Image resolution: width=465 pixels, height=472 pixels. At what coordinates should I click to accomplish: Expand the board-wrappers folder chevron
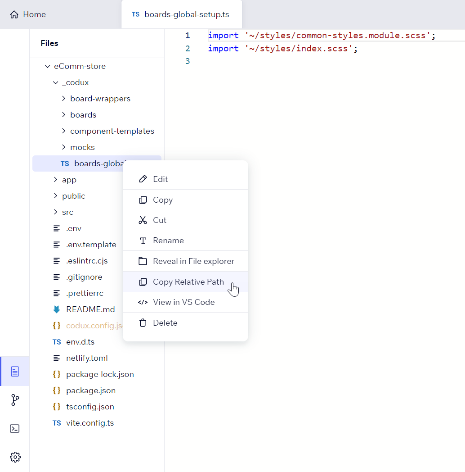tap(64, 99)
